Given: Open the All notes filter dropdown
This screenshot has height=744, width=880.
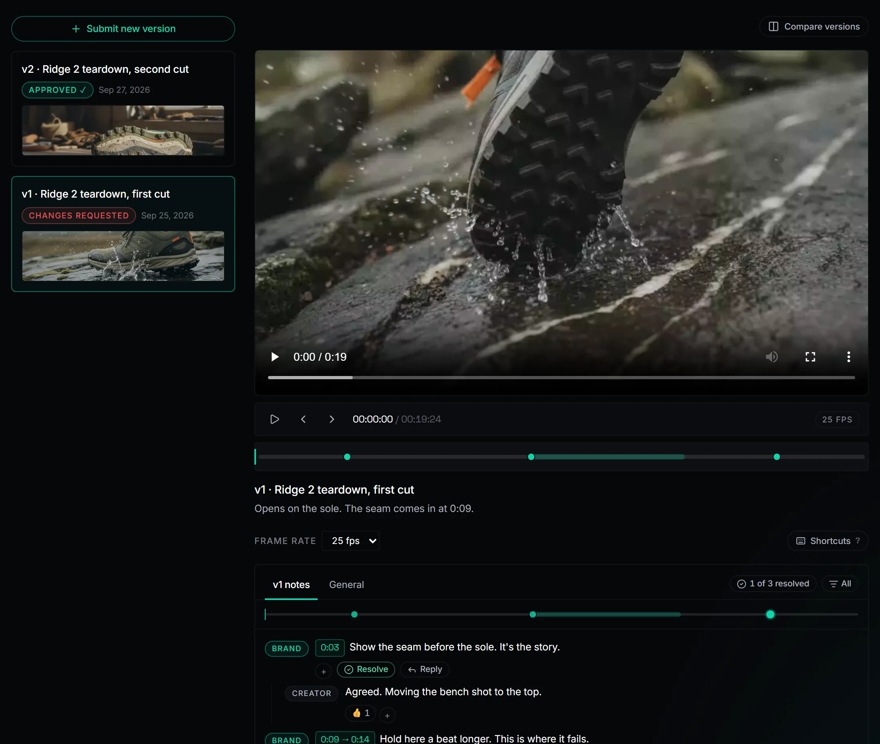Looking at the screenshot, I should [840, 584].
